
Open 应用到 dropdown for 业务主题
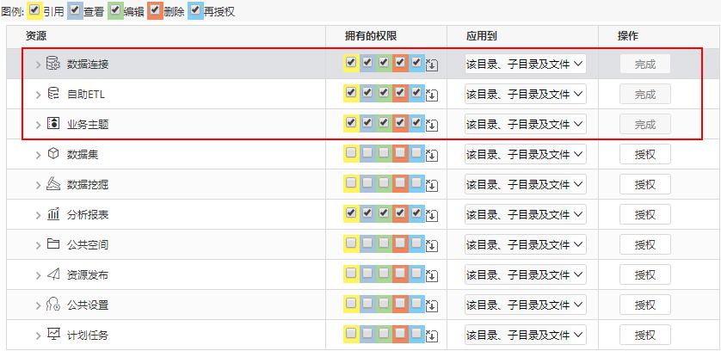click(x=526, y=124)
